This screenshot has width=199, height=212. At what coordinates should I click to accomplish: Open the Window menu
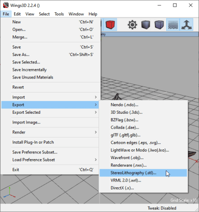coord(76,14)
